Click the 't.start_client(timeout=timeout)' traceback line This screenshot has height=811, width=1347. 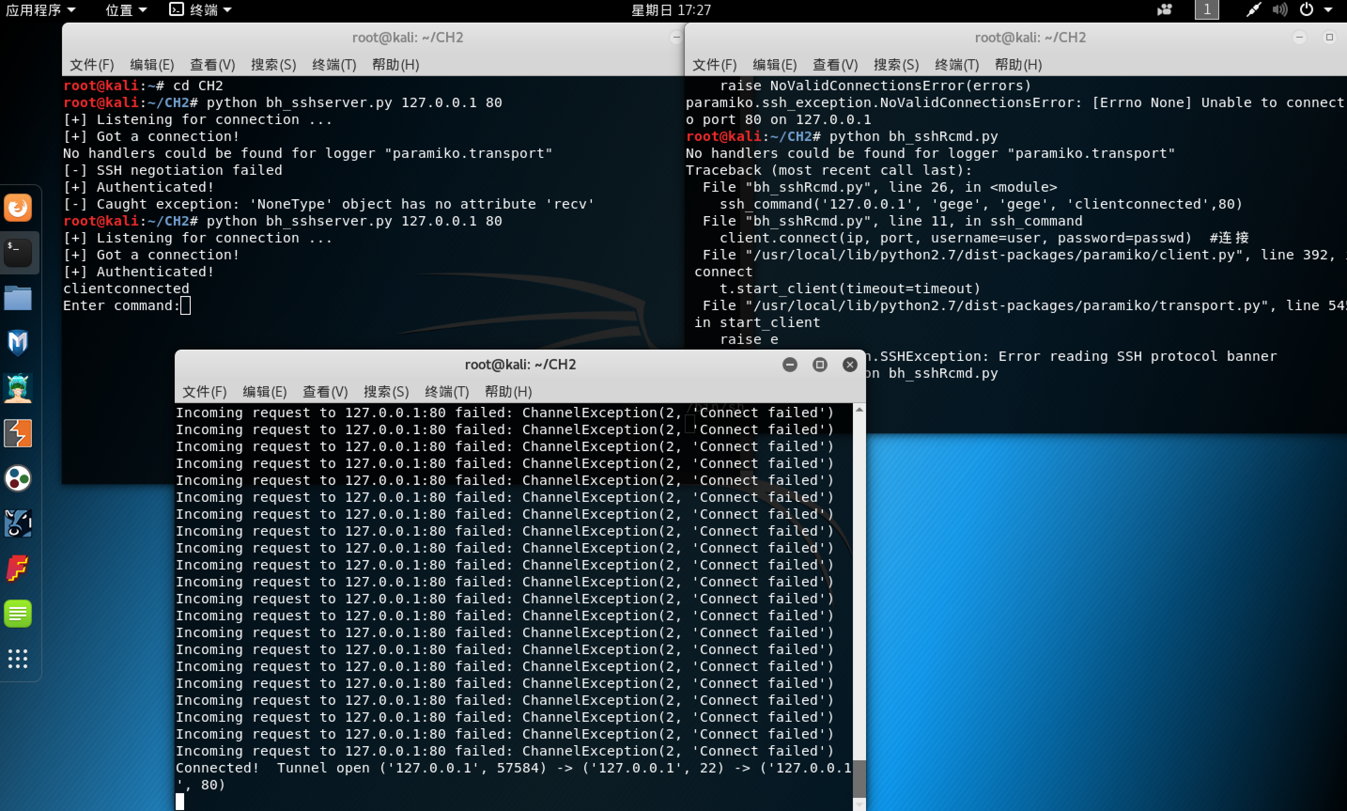(850, 289)
